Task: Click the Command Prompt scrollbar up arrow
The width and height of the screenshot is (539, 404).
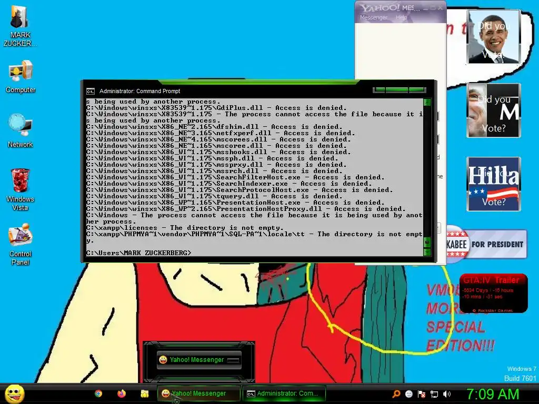Action: [427, 102]
